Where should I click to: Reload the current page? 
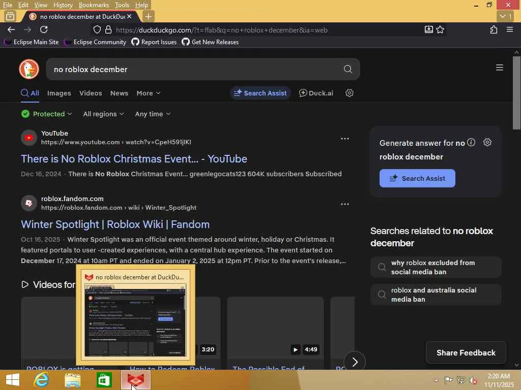pyautogui.click(x=44, y=30)
